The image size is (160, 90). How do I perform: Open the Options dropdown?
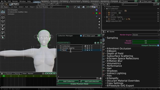coord(96,4)
